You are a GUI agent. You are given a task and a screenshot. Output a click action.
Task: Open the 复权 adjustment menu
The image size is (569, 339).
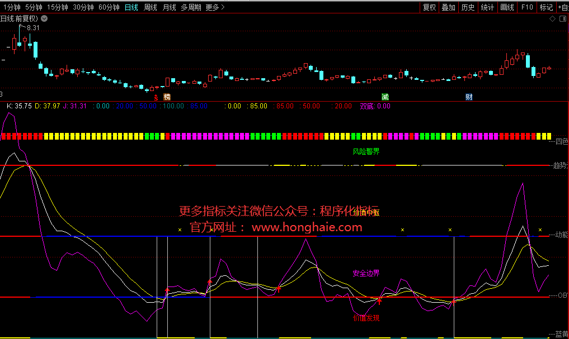coord(429,7)
